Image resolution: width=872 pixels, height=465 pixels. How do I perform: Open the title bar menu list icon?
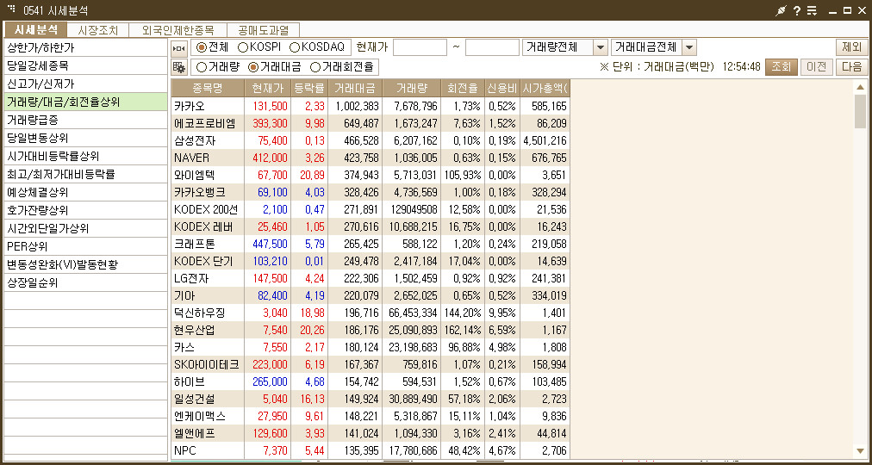tap(812, 10)
